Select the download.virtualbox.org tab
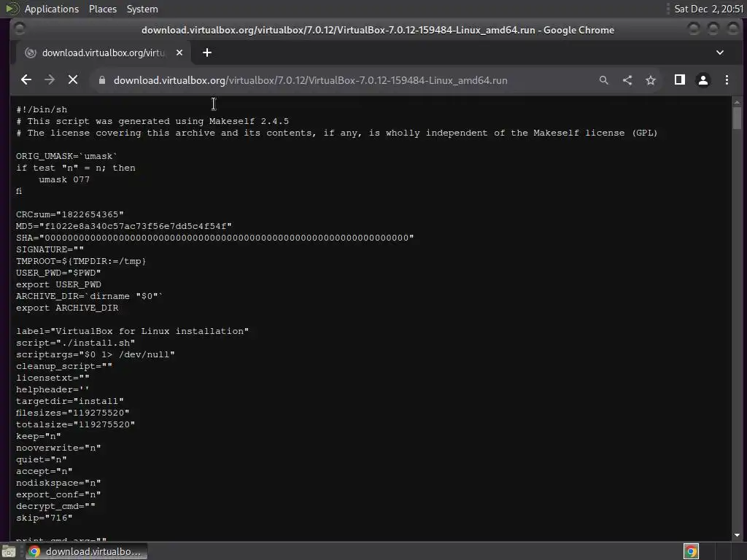 coord(104,52)
